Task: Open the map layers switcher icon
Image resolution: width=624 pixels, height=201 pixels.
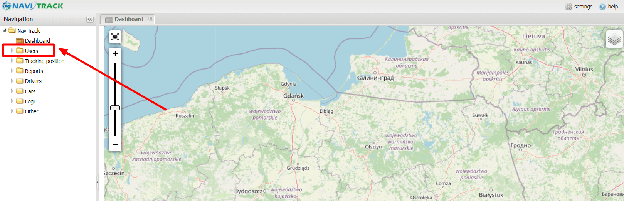Action: pyautogui.click(x=614, y=39)
